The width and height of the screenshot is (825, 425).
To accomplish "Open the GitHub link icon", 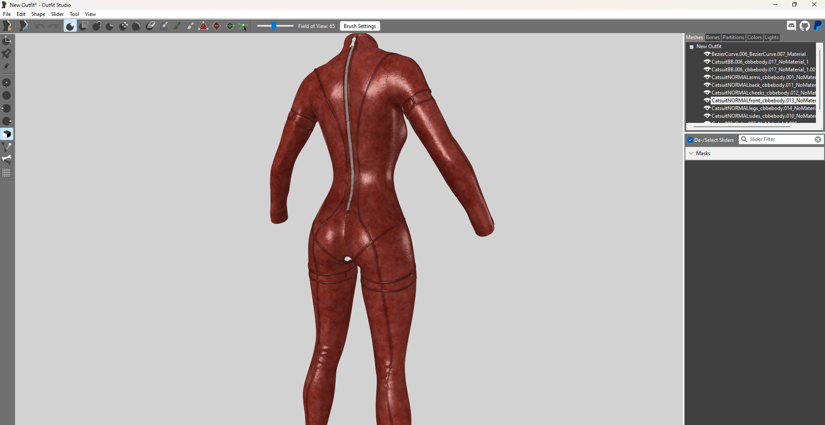I will coord(805,26).
